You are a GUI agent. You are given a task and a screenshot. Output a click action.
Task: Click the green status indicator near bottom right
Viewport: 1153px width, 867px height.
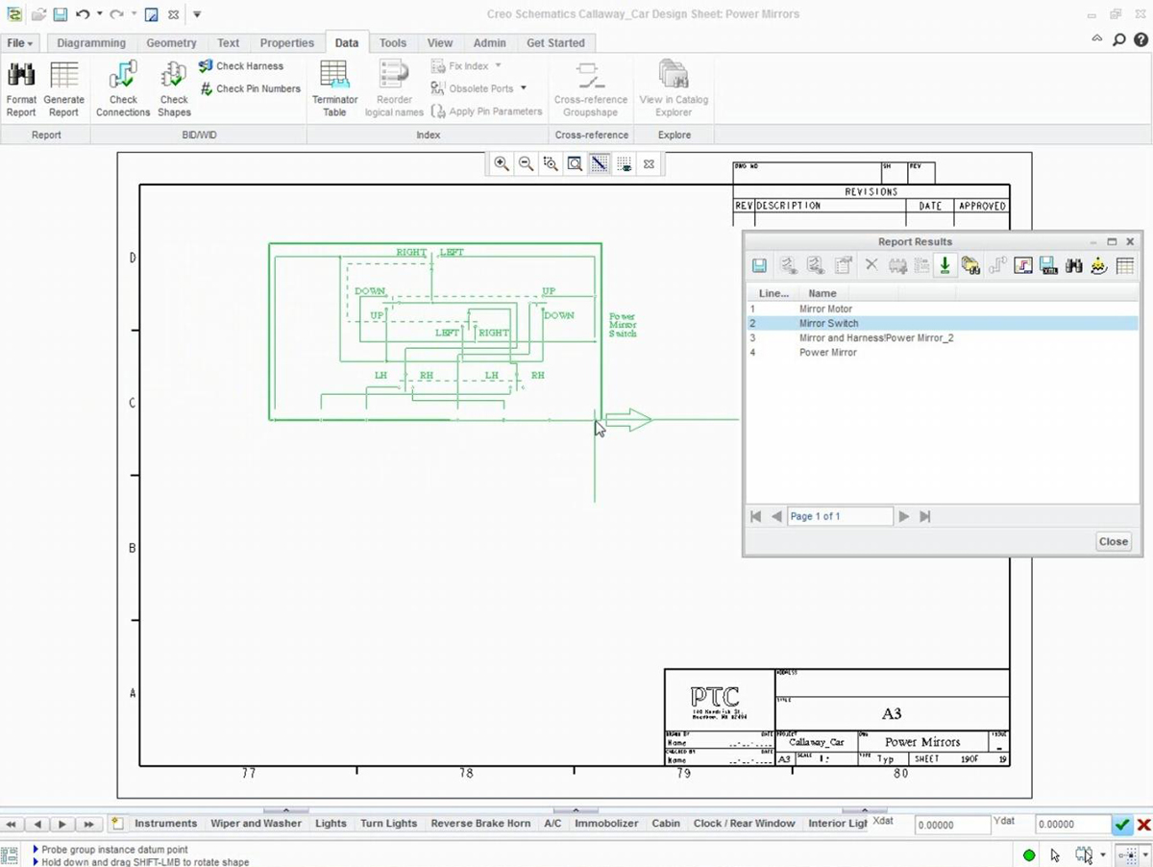coord(1028,854)
